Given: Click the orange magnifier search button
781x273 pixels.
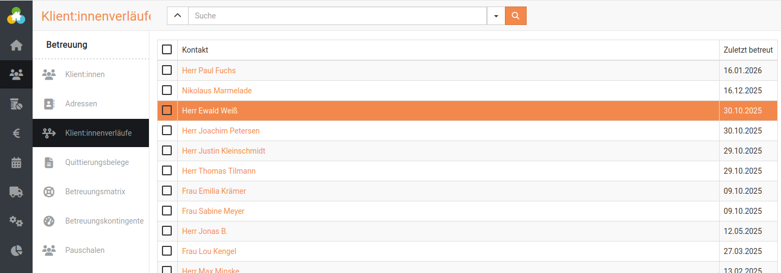Looking at the screenshot, I should 515,16.
